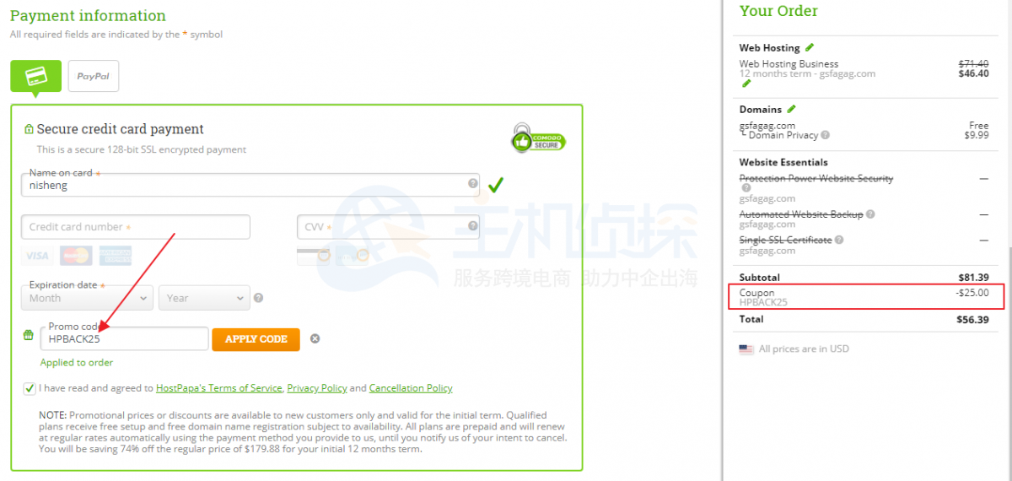This screenshot has width=1012, height=481.
Task: Click the APPLY CODE button
Action: coord(256,338)
